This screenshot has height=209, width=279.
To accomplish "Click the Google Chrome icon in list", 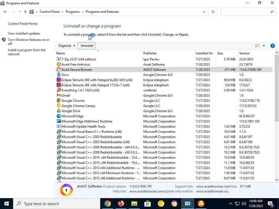I will pyautogui.click(x=59, y=101).
